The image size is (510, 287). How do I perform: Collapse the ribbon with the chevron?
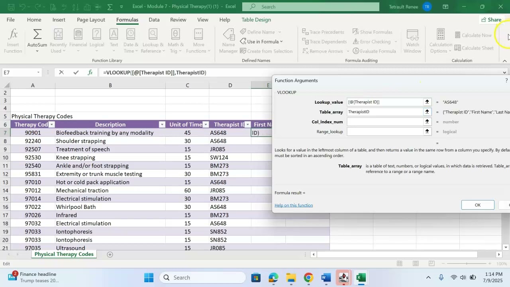505,61
